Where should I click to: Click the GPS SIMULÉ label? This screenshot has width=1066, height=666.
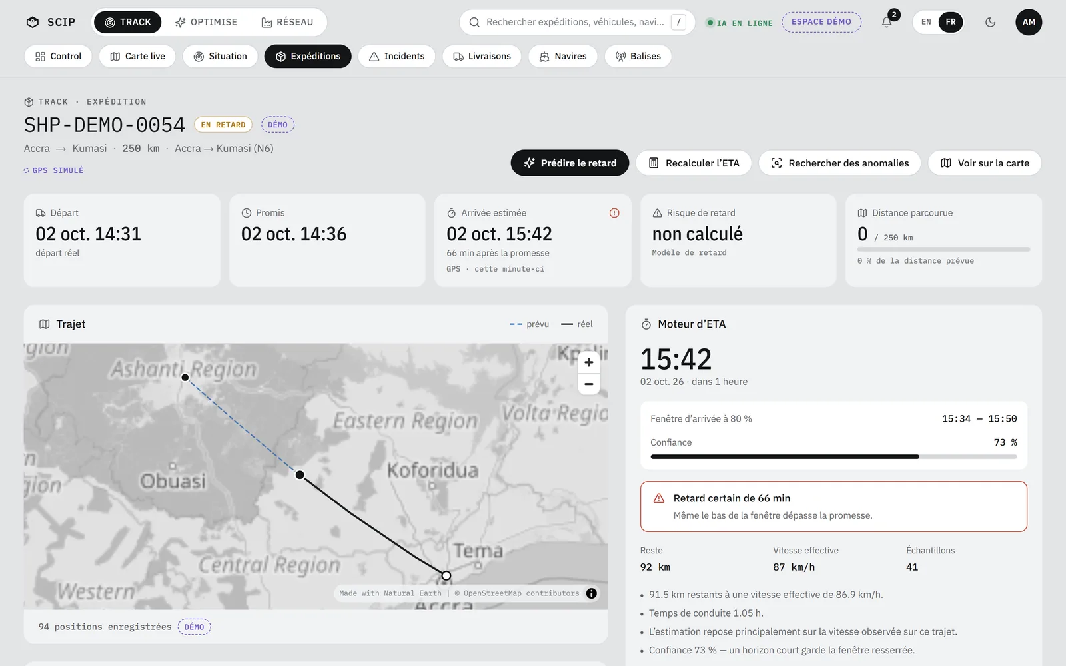point(53,170)
